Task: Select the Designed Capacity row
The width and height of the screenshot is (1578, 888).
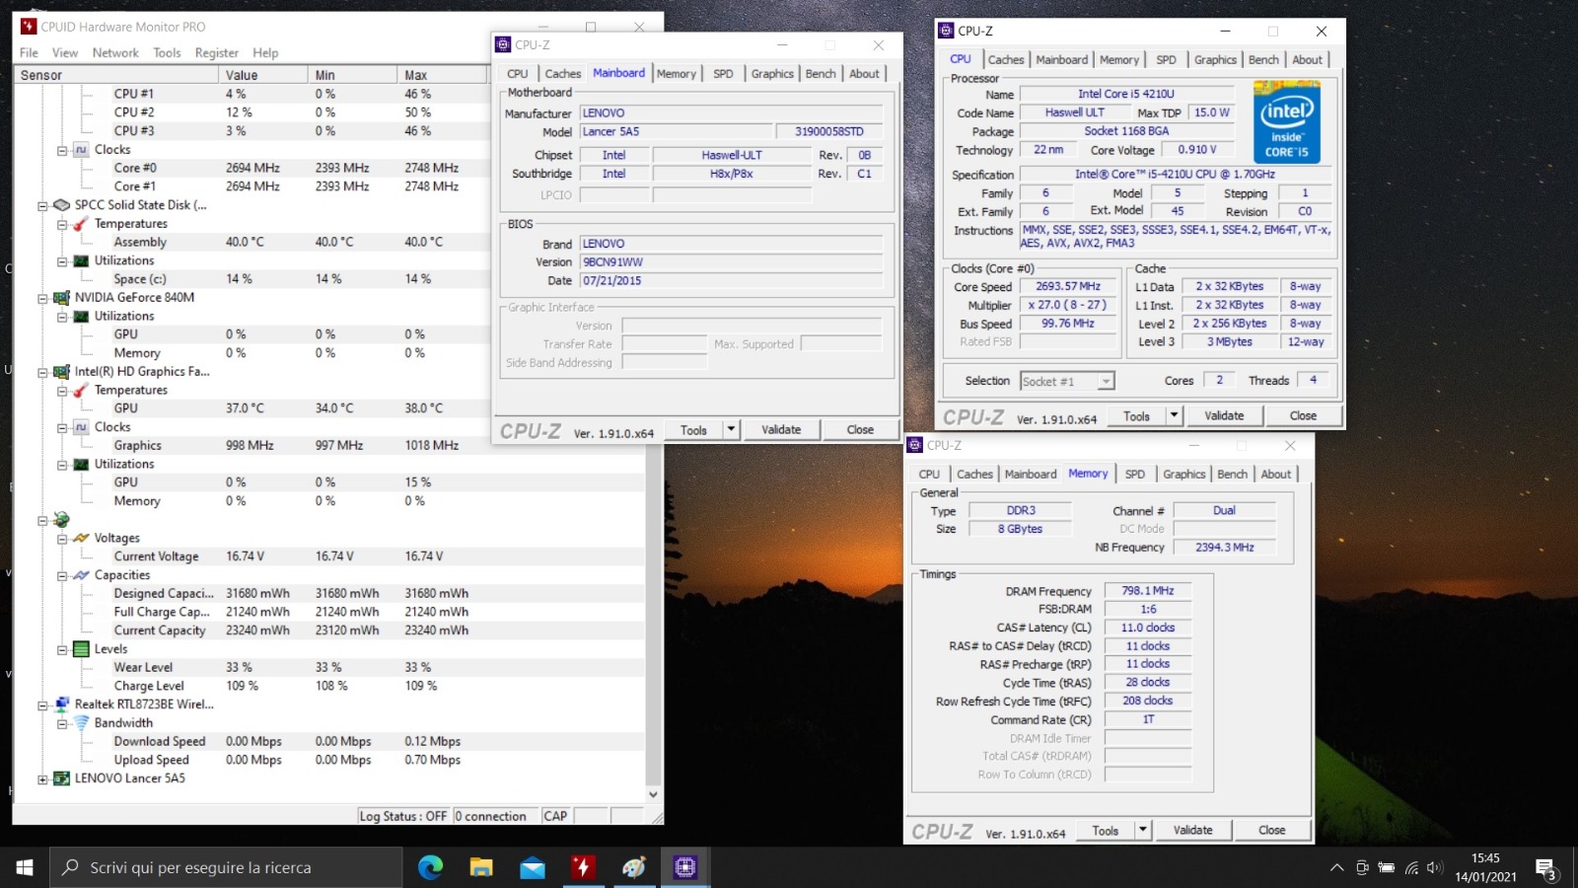Action: 329,594
